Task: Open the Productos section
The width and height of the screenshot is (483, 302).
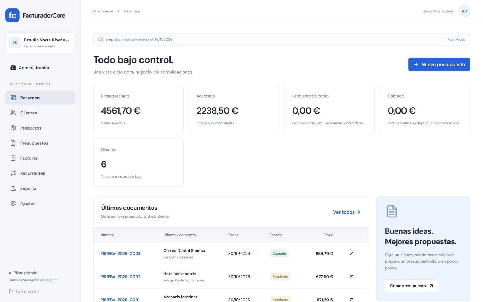Action: point(40,128)
